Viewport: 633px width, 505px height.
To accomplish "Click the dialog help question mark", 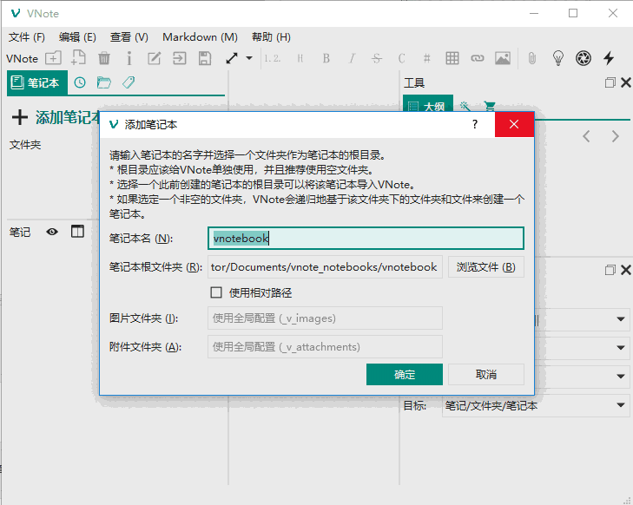I will [x=475, y=124].
